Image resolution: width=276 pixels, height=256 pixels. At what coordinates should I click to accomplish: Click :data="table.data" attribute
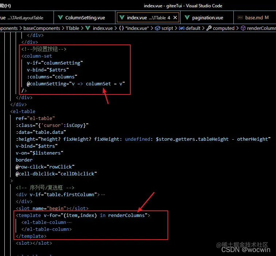(41, 132)
